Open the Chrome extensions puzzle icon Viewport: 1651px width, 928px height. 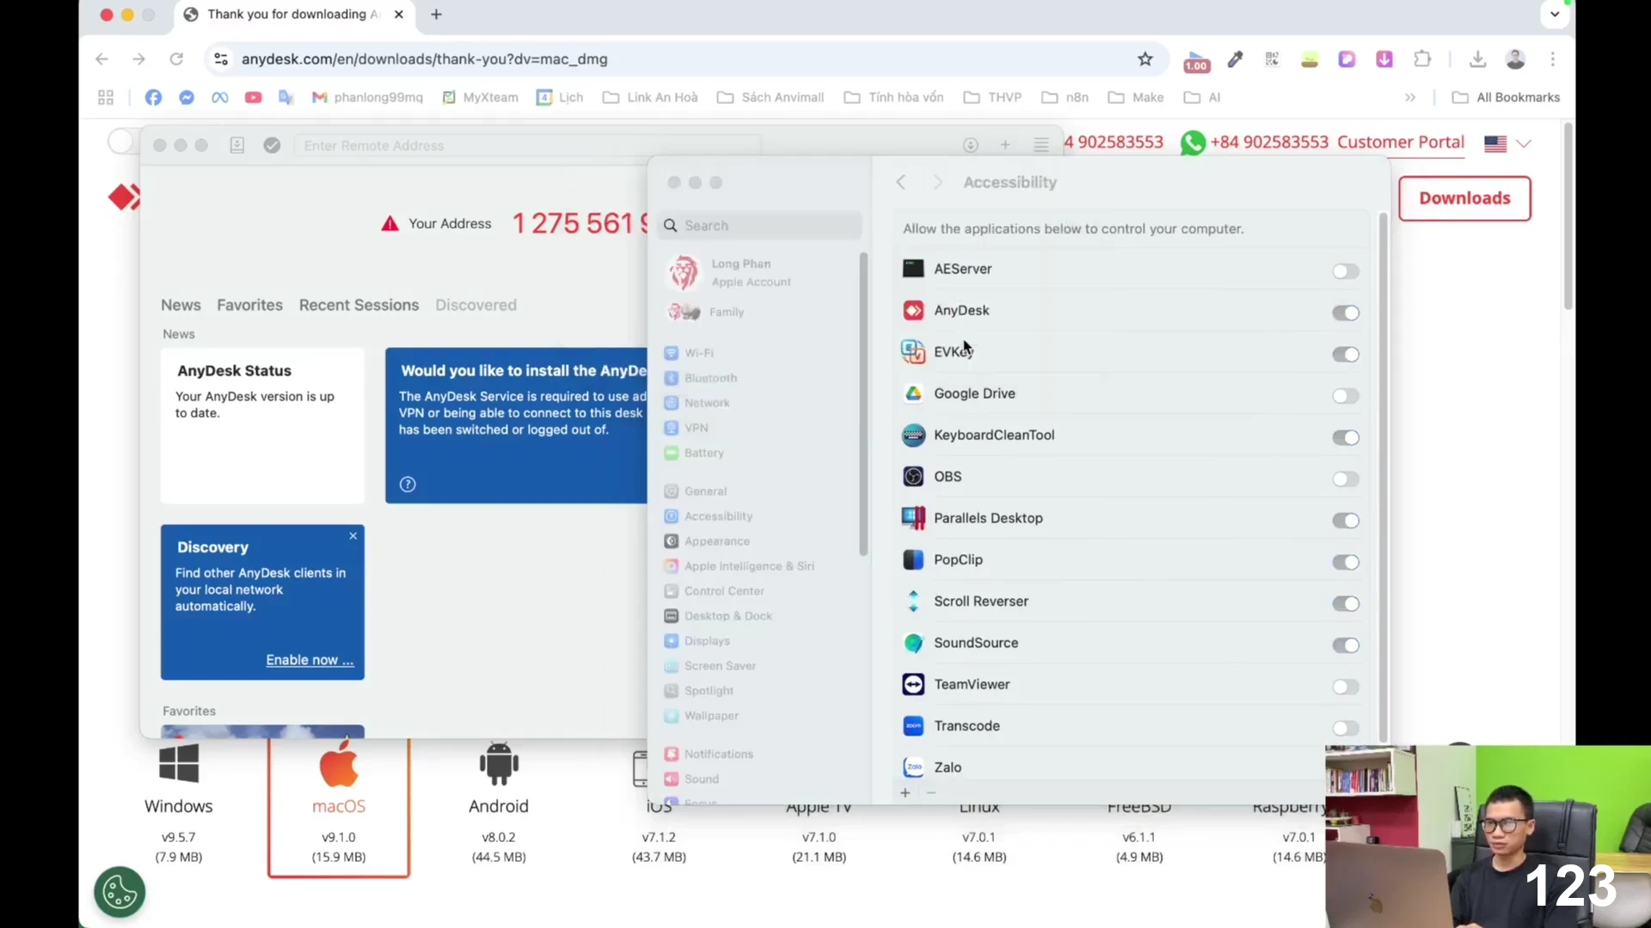(1422, 59)
